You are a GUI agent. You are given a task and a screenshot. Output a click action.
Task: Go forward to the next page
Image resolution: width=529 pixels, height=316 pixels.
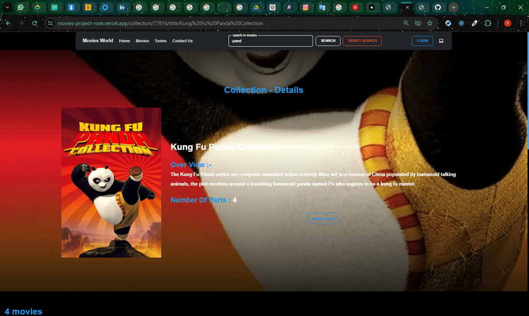(x=21, y=23)
